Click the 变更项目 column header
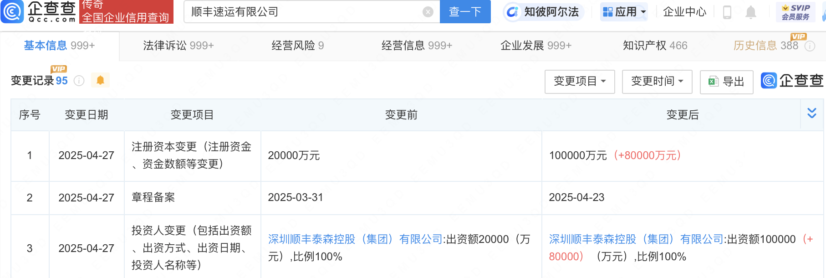The width and height of the screenshot is (826, 278). pyautogui.click(x=192, y=115)
